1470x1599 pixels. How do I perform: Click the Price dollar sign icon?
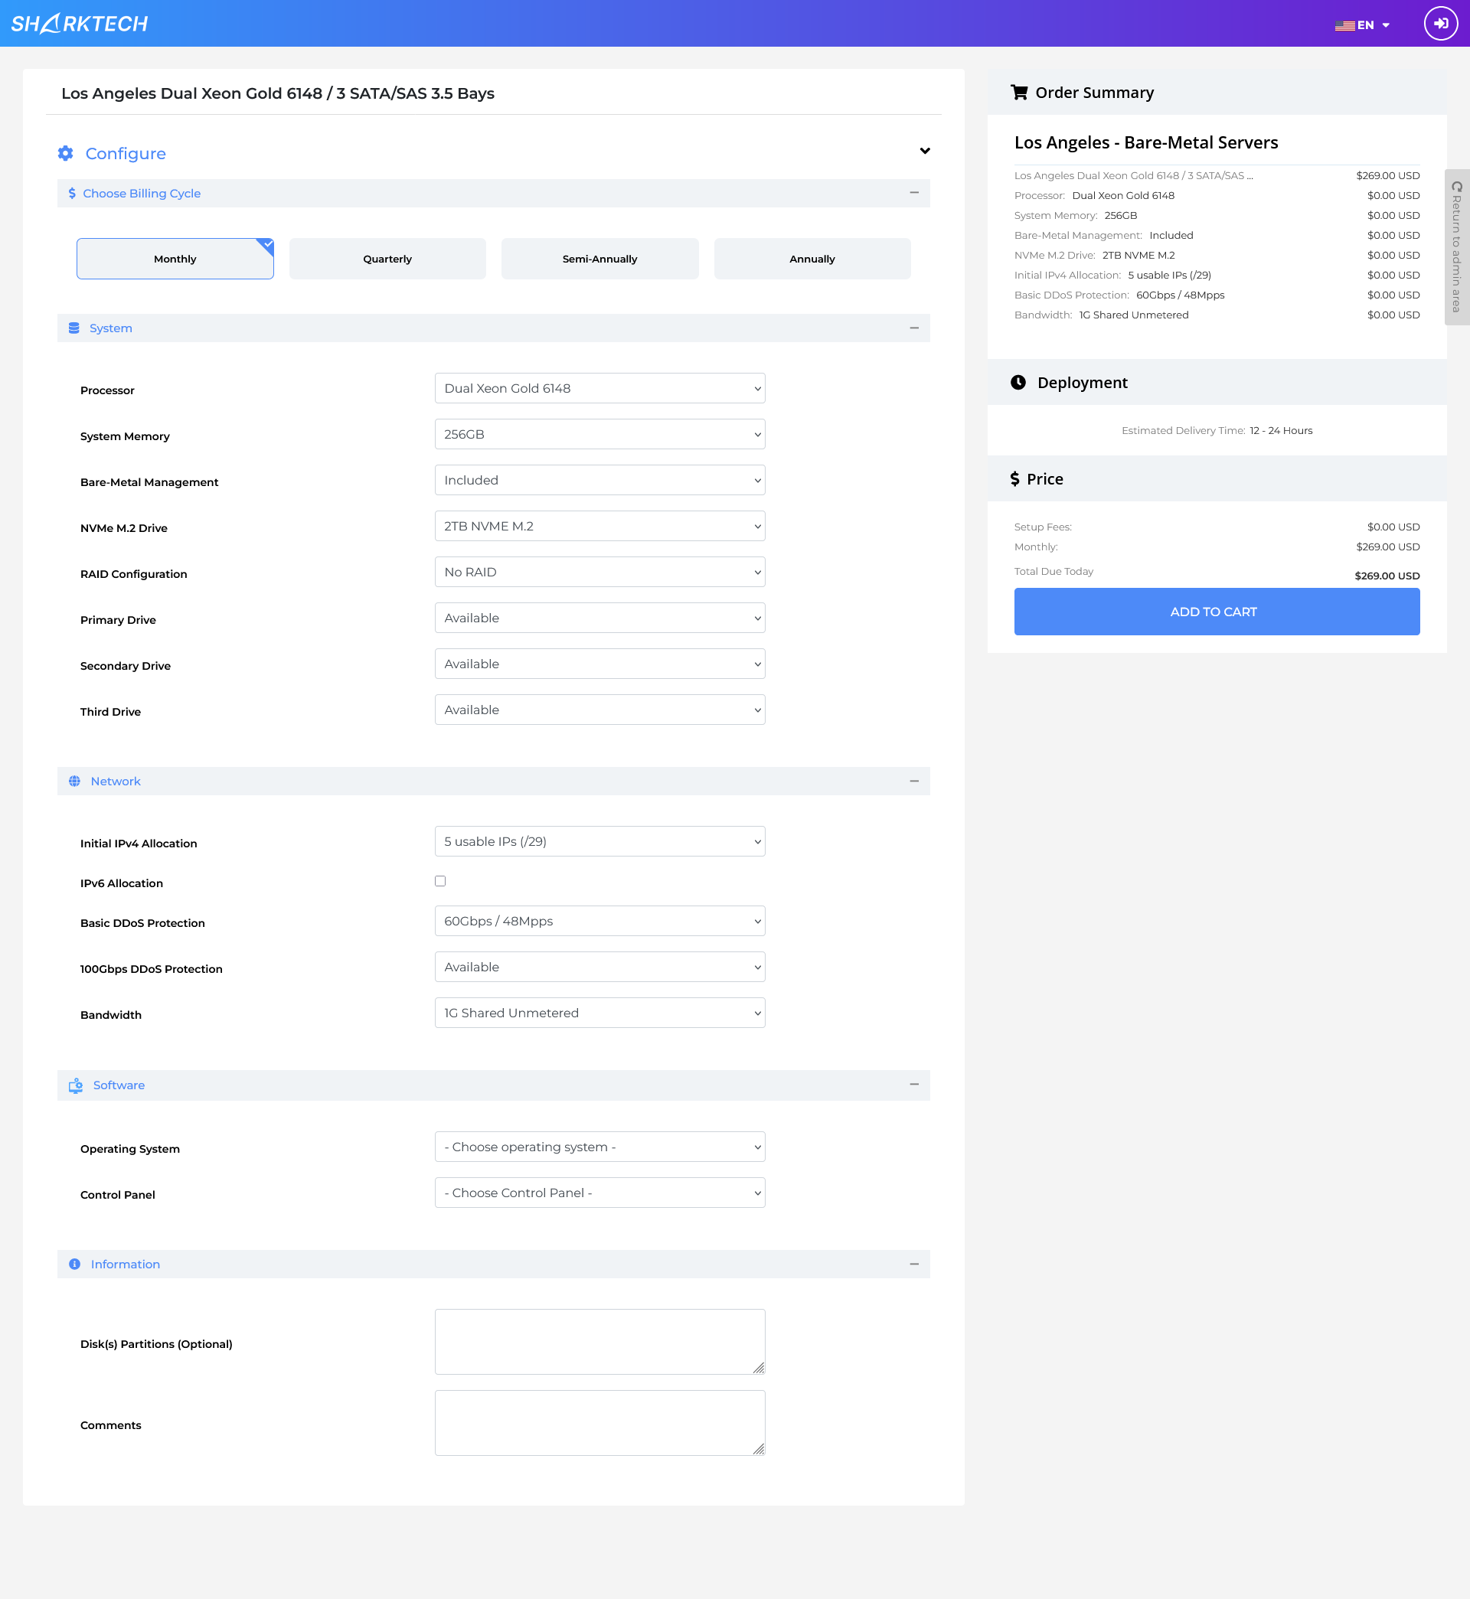tap(1014, 478)
